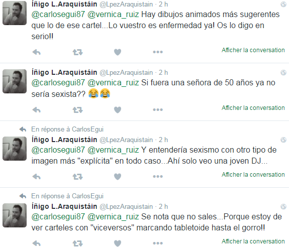The width and height of the screenshot is (289, 250).
Task: Open the Íñigo L.Araquistáin name on last tweet
Action: click(64, 206)
